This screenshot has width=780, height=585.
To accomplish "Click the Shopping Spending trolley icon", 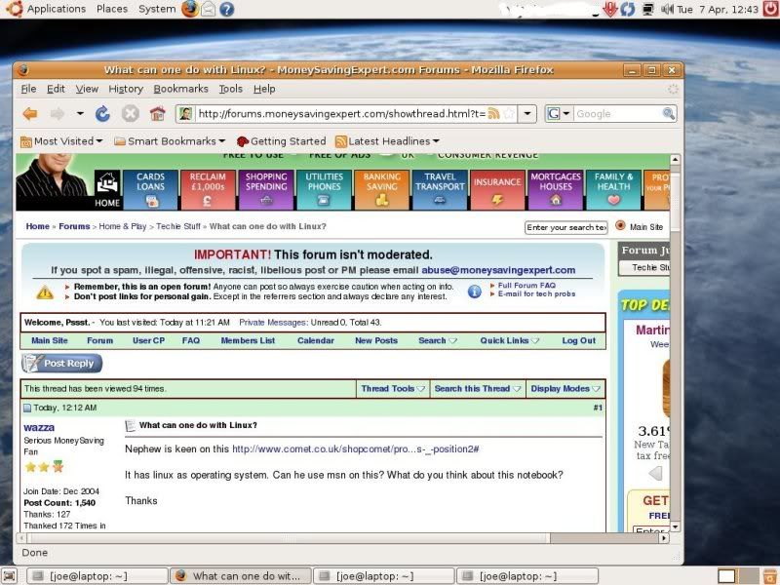I will coord(265,199).
